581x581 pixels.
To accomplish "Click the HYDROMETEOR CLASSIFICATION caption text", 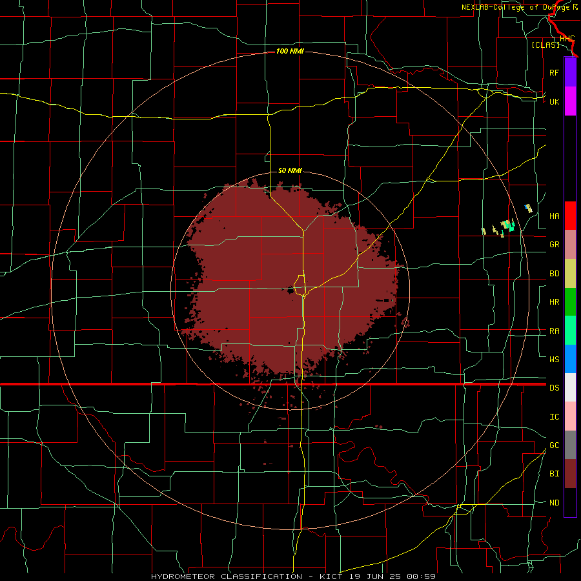I will (227, 576).
